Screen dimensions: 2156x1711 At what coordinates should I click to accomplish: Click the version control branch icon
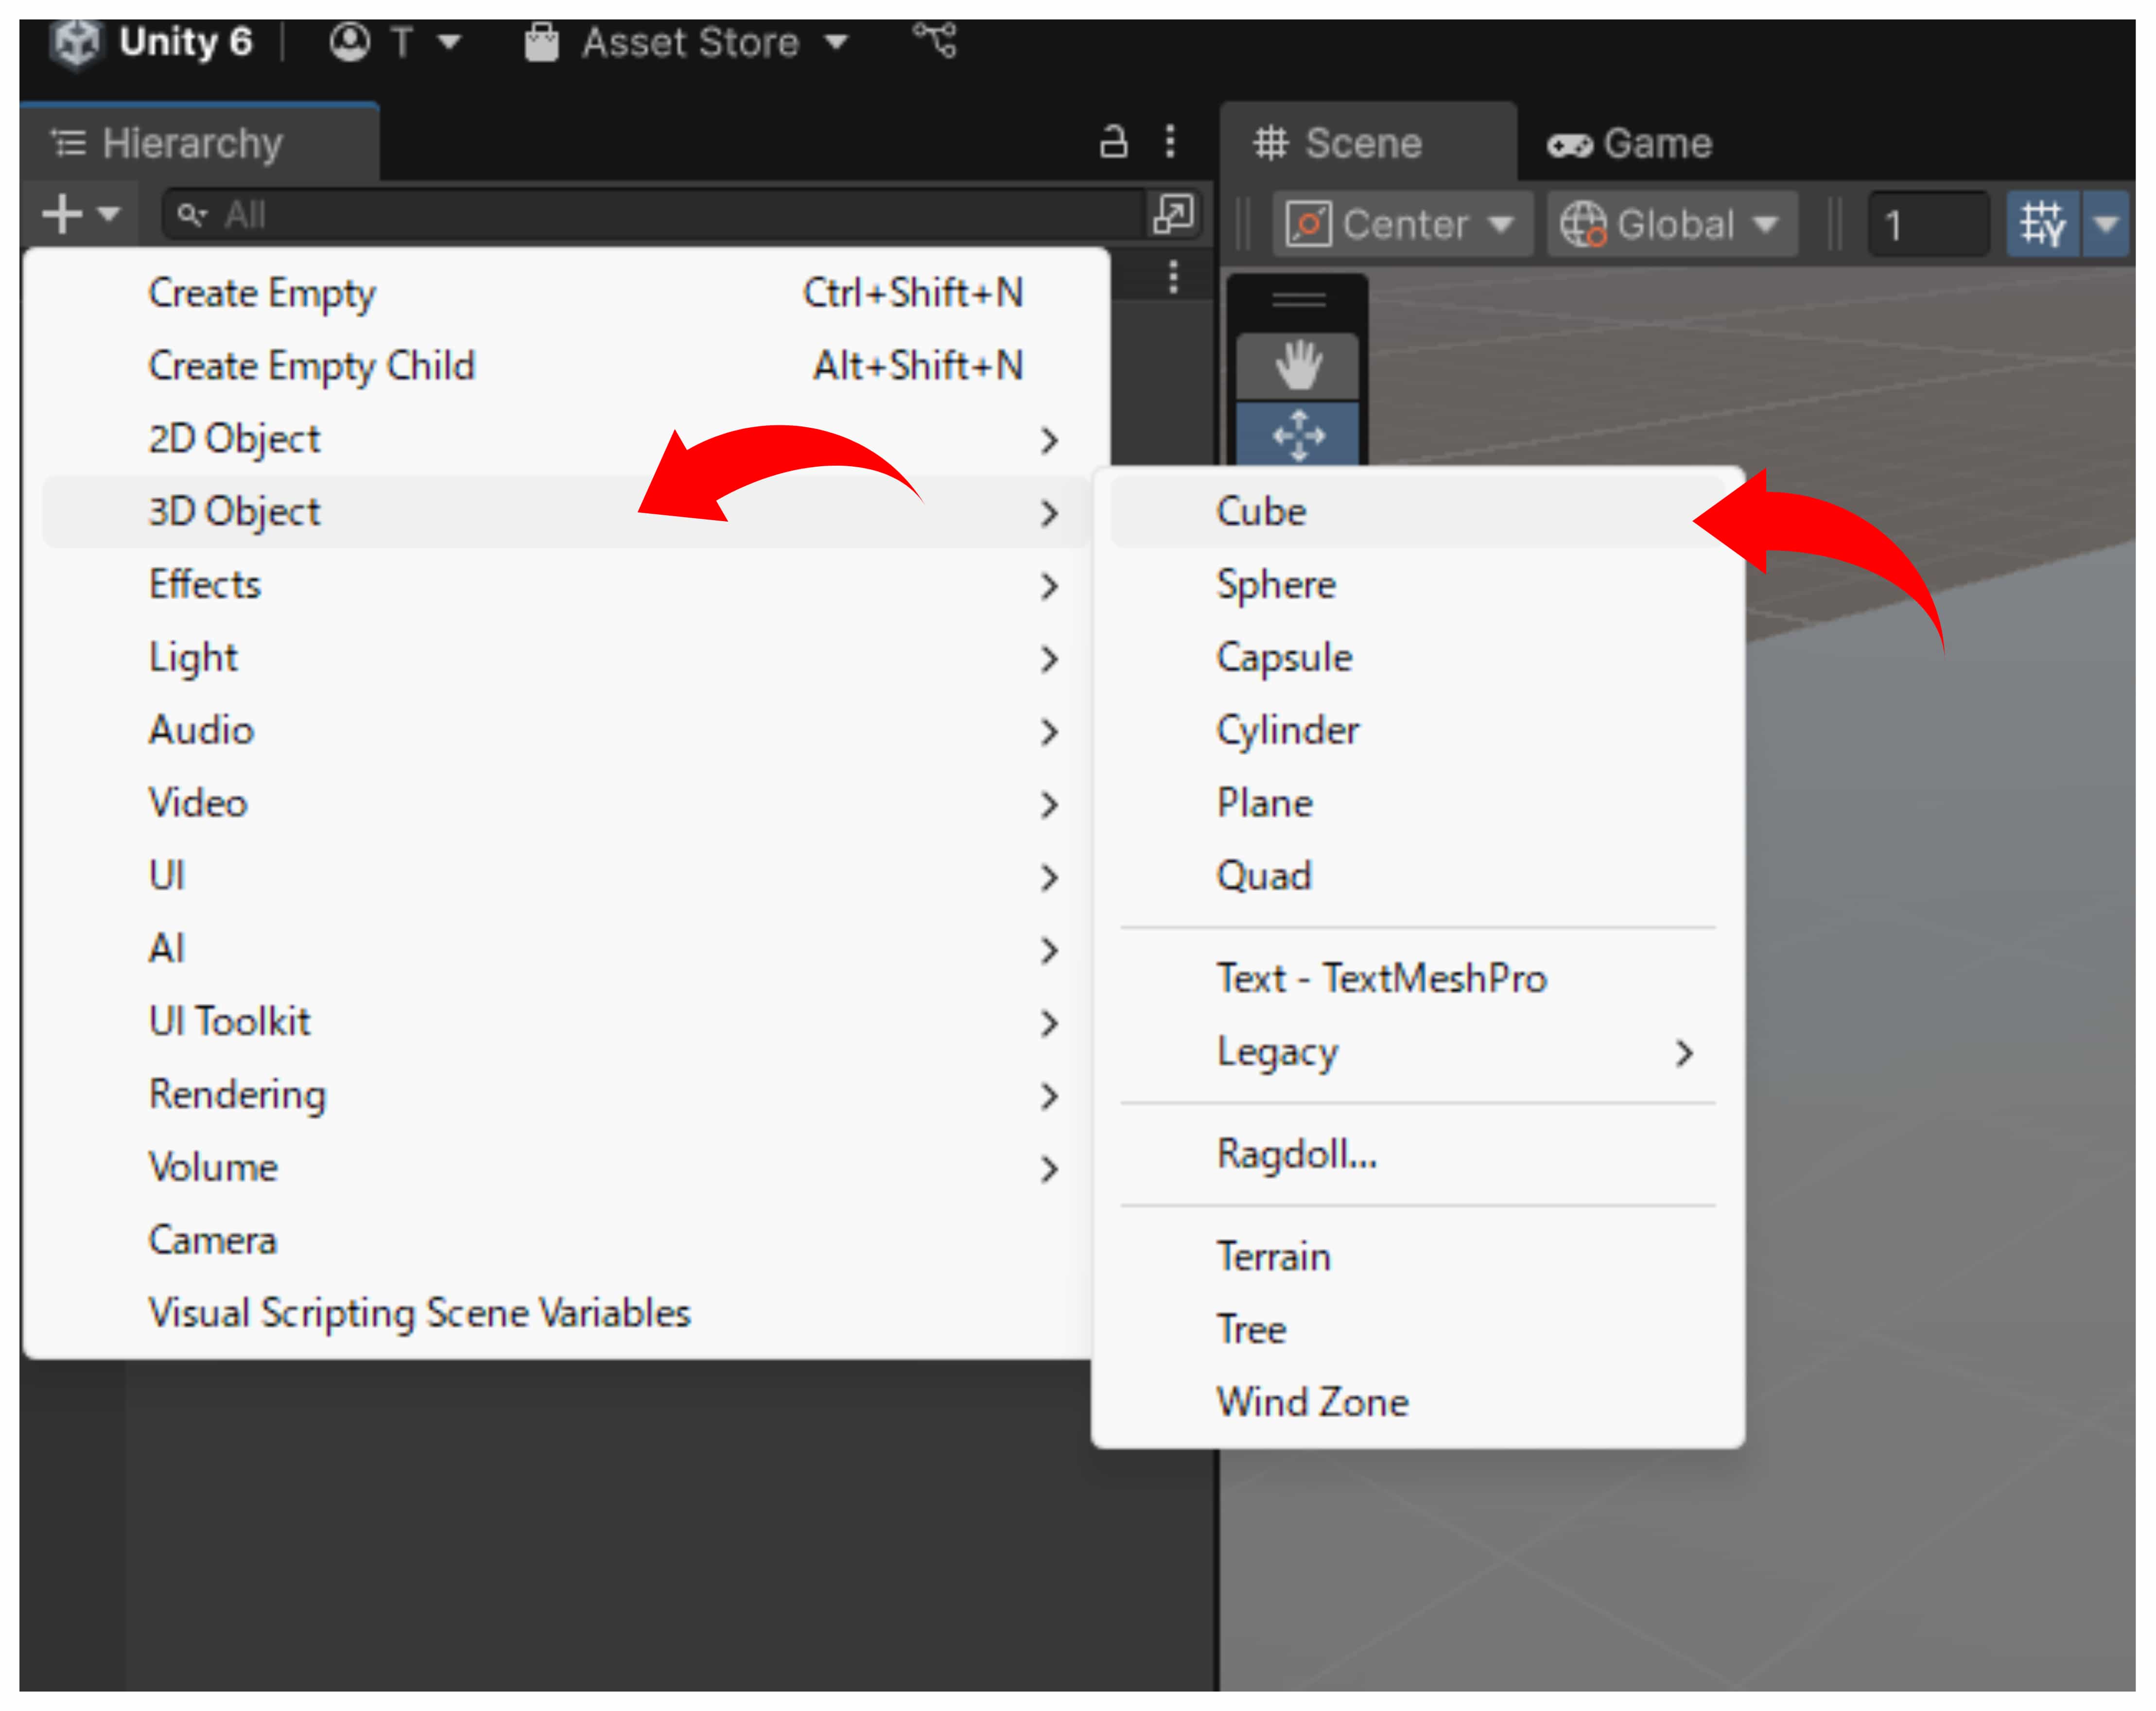pos(935,41)
